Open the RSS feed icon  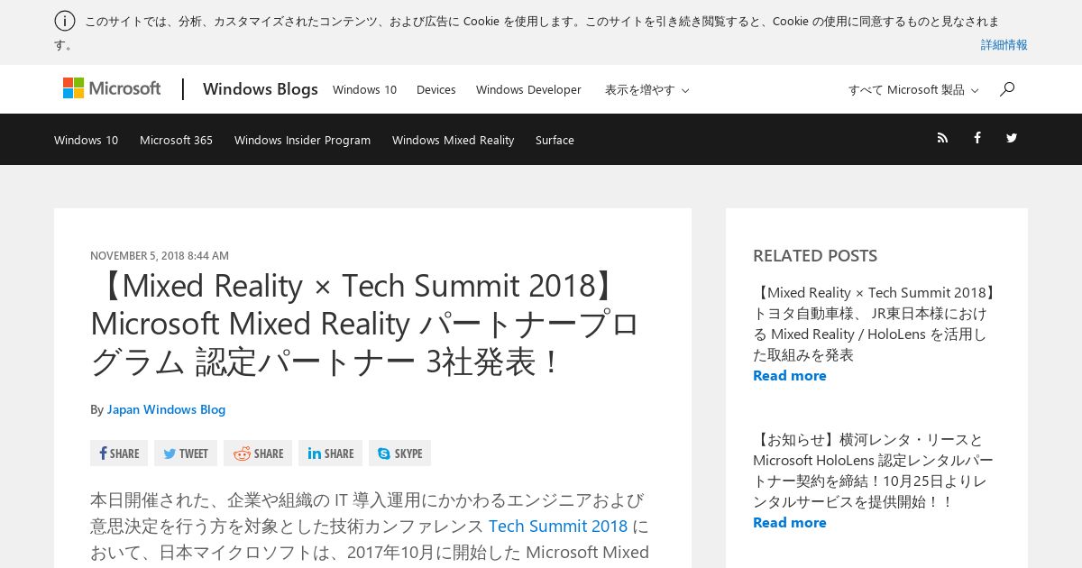[x=942, y=138]
